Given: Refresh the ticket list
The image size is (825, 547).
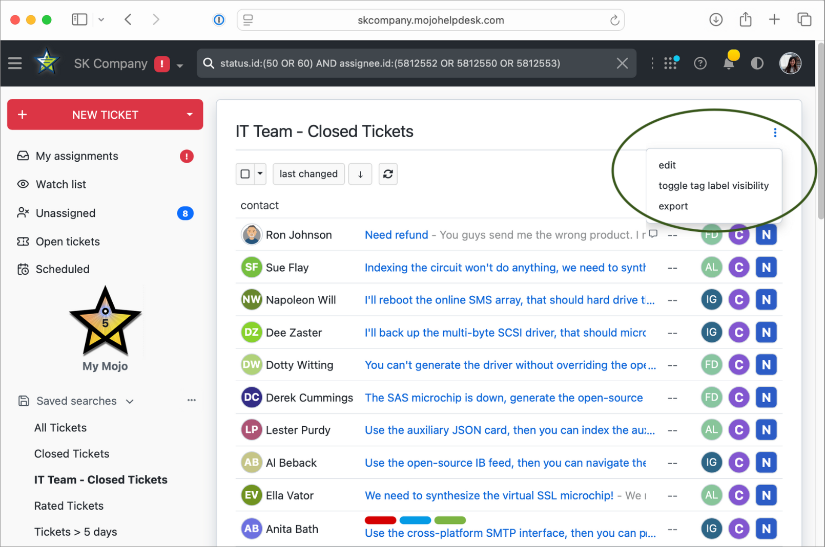Looking at the screenshot, I should 388,174.
